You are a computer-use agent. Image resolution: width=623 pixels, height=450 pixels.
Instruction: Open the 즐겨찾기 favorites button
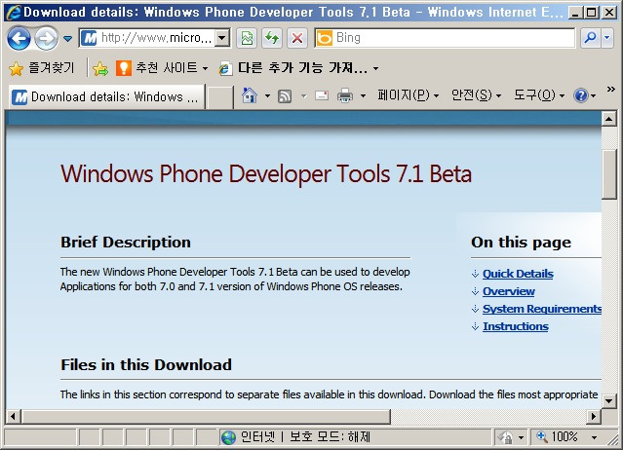click(x=42, y=68)
